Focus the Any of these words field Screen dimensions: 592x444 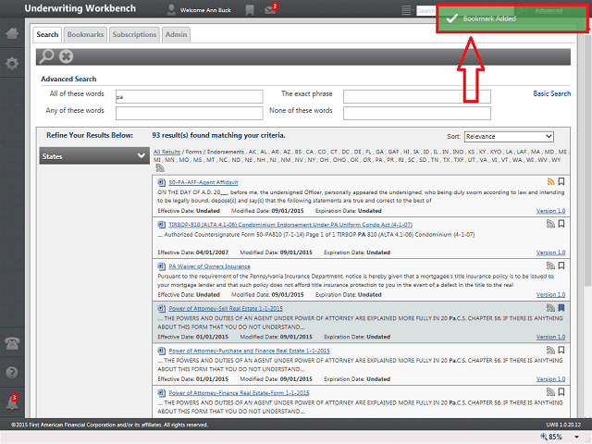tap(189, 113)
